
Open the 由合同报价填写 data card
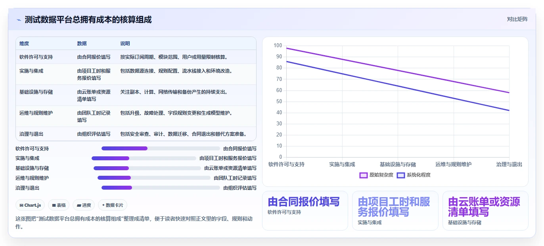pyautogui.click(x=305, y=211)
